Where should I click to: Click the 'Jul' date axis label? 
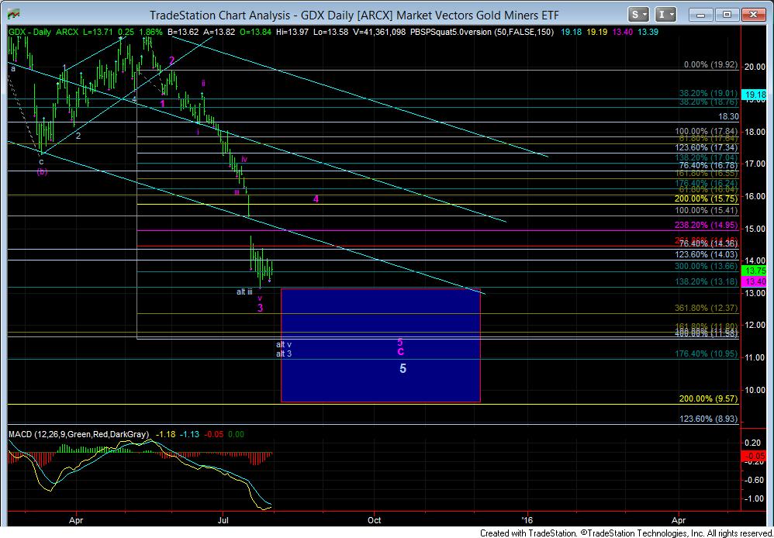pyautogui.click(x=224, y=519)
